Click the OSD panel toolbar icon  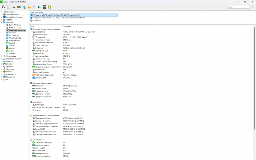44,7
